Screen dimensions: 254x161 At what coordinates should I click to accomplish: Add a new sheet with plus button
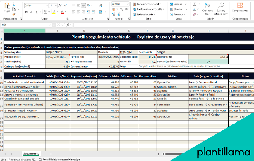[51, 154]
